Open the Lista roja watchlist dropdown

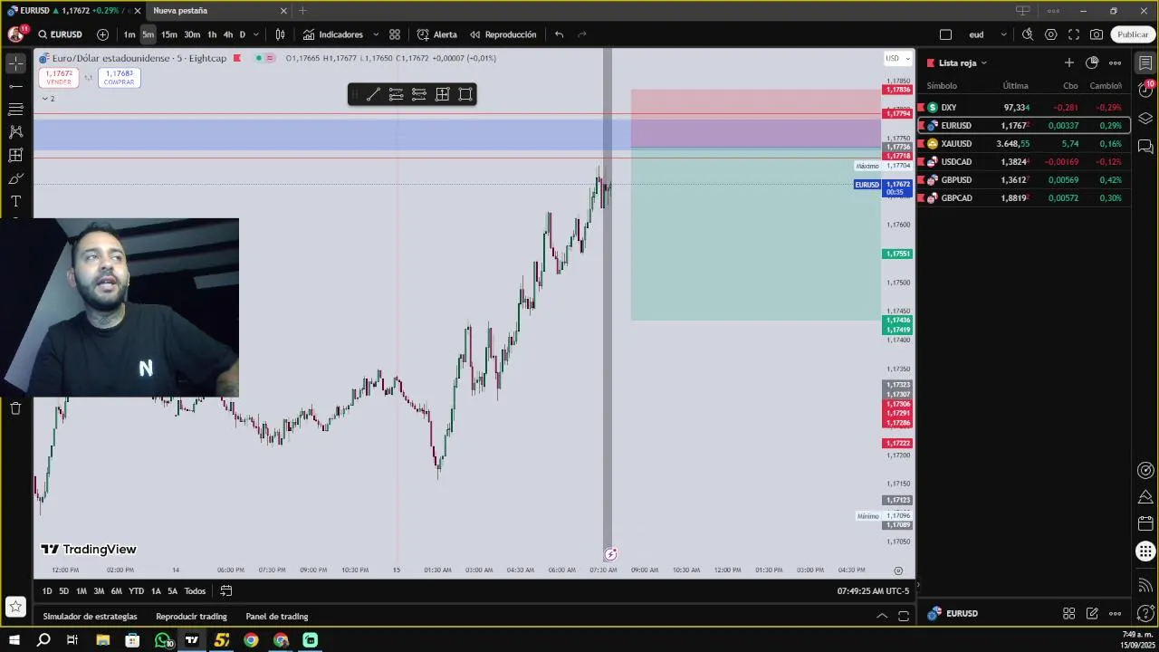click(963, 62)
